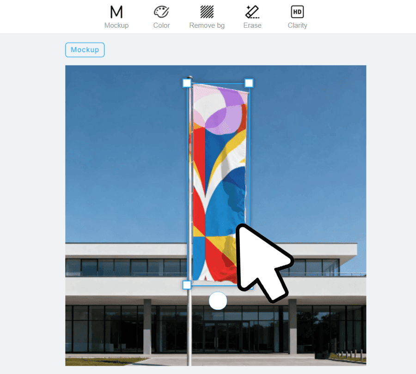
Task: Choose the Erase eraser icon
Action: coord(252,12)
